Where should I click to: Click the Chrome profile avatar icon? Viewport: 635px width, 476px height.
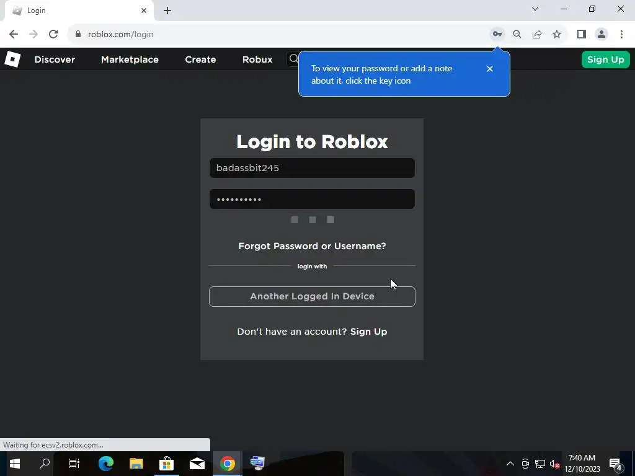point(602,35)
